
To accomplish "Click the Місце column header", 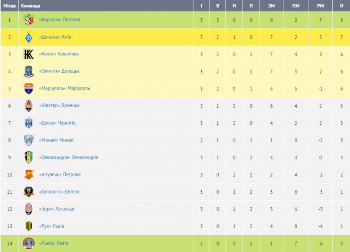I will [9, 6].
